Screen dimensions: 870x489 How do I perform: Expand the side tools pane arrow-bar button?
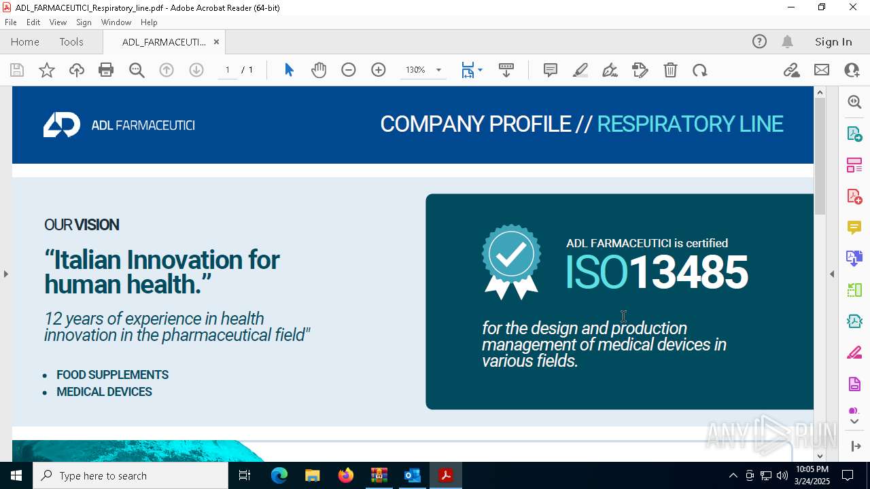[855, 446]
